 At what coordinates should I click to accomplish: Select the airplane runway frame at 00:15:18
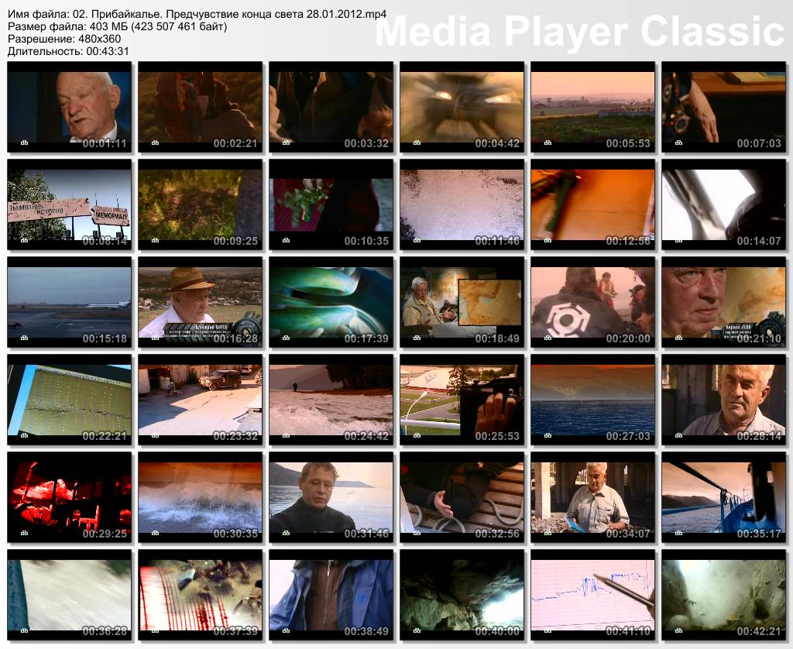(x=69, y=302)
